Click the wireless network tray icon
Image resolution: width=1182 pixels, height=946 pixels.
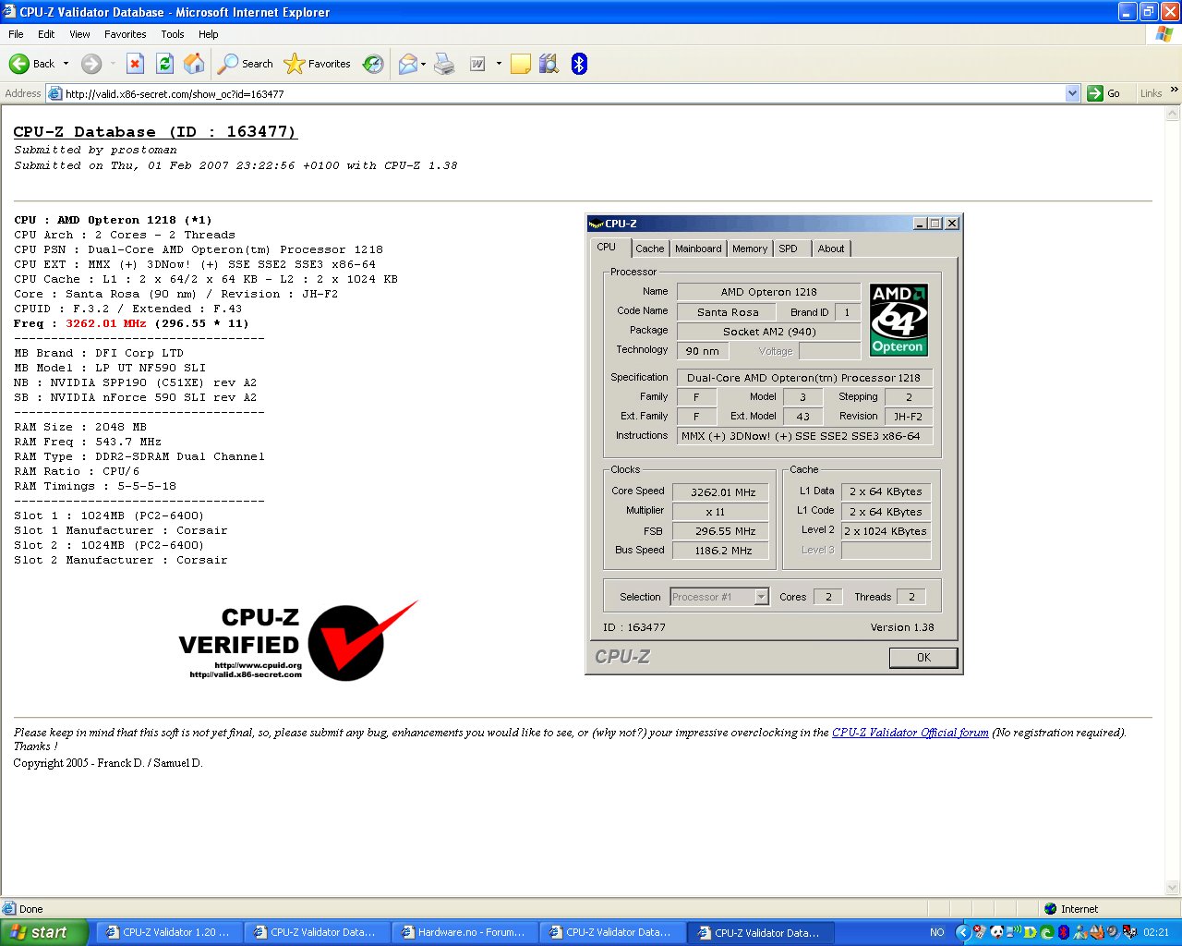1014,932
